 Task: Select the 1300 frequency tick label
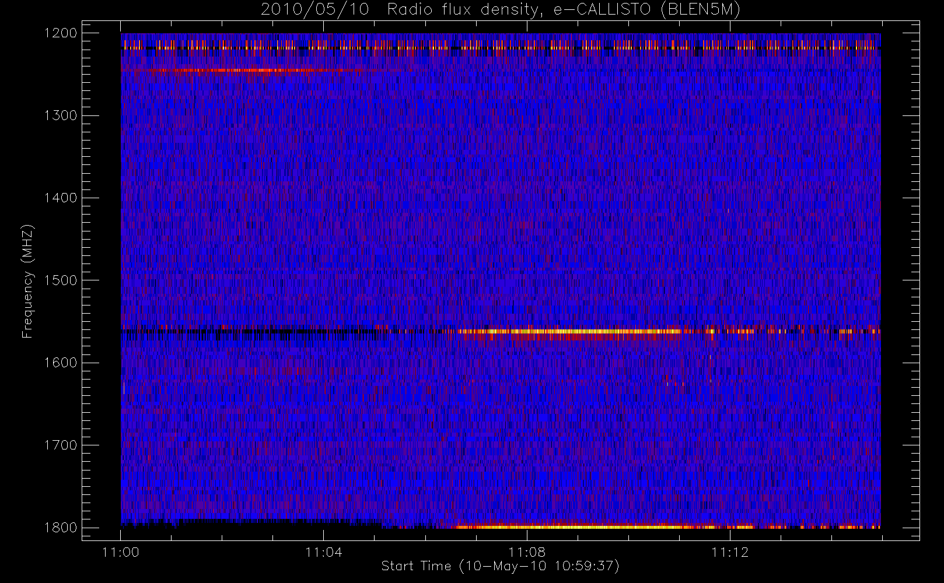coord(61,115)
